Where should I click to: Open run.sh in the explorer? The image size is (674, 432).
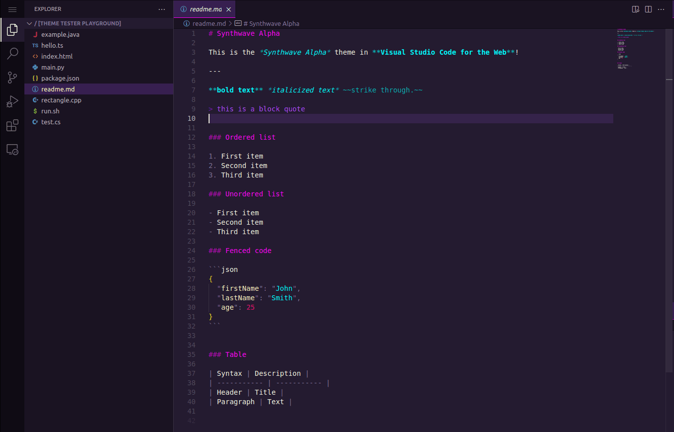tap(99, 111)
